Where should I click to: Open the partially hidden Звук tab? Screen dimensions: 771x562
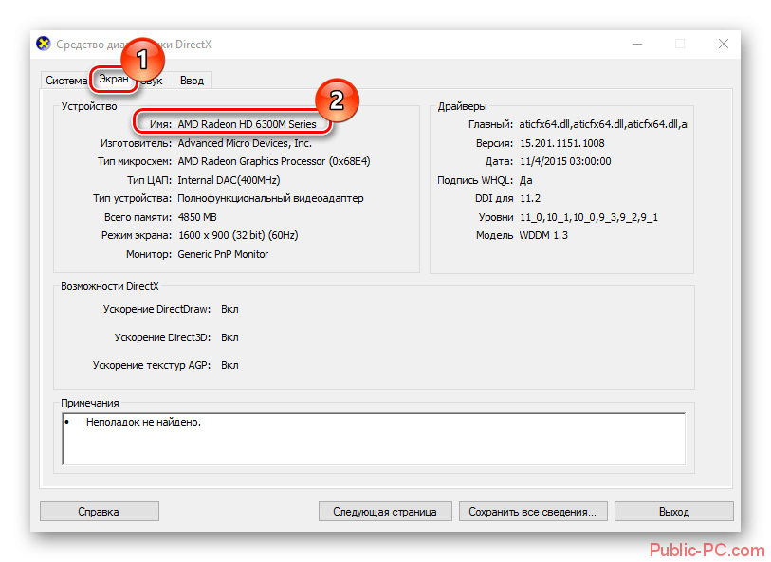coord(156,82)
